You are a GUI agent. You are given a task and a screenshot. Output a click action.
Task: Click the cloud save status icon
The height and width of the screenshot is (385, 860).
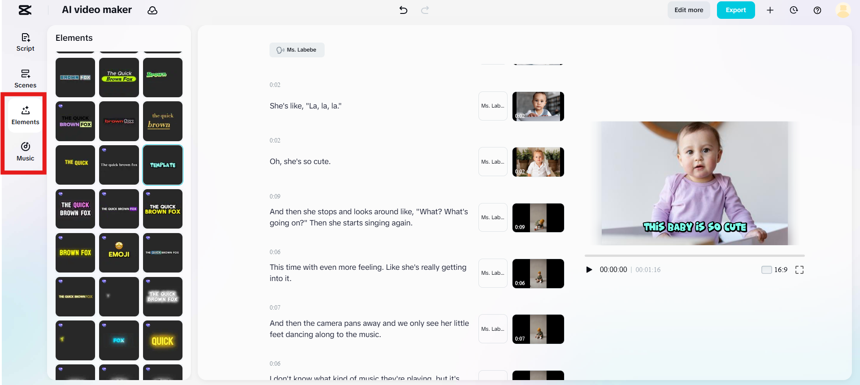[x=152, y=10]
